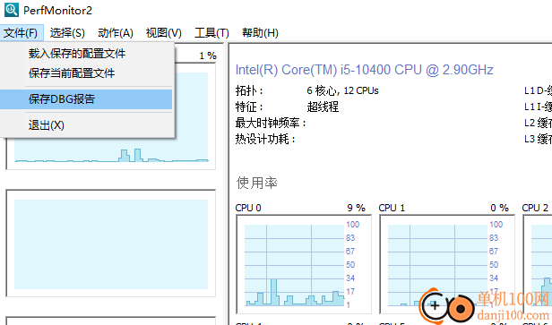552x325 pixels.
Task: Open the 动作(A) menu
Action: (x=116, y=33)
